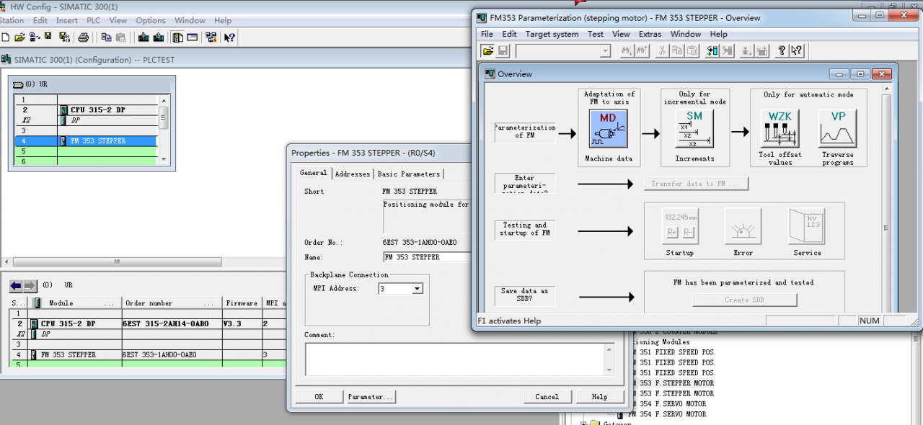Select the General tab in Properties dialog

(x=314, y=173)
